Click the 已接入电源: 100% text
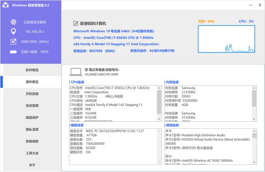The image size is (265, 172). point(34,52)
